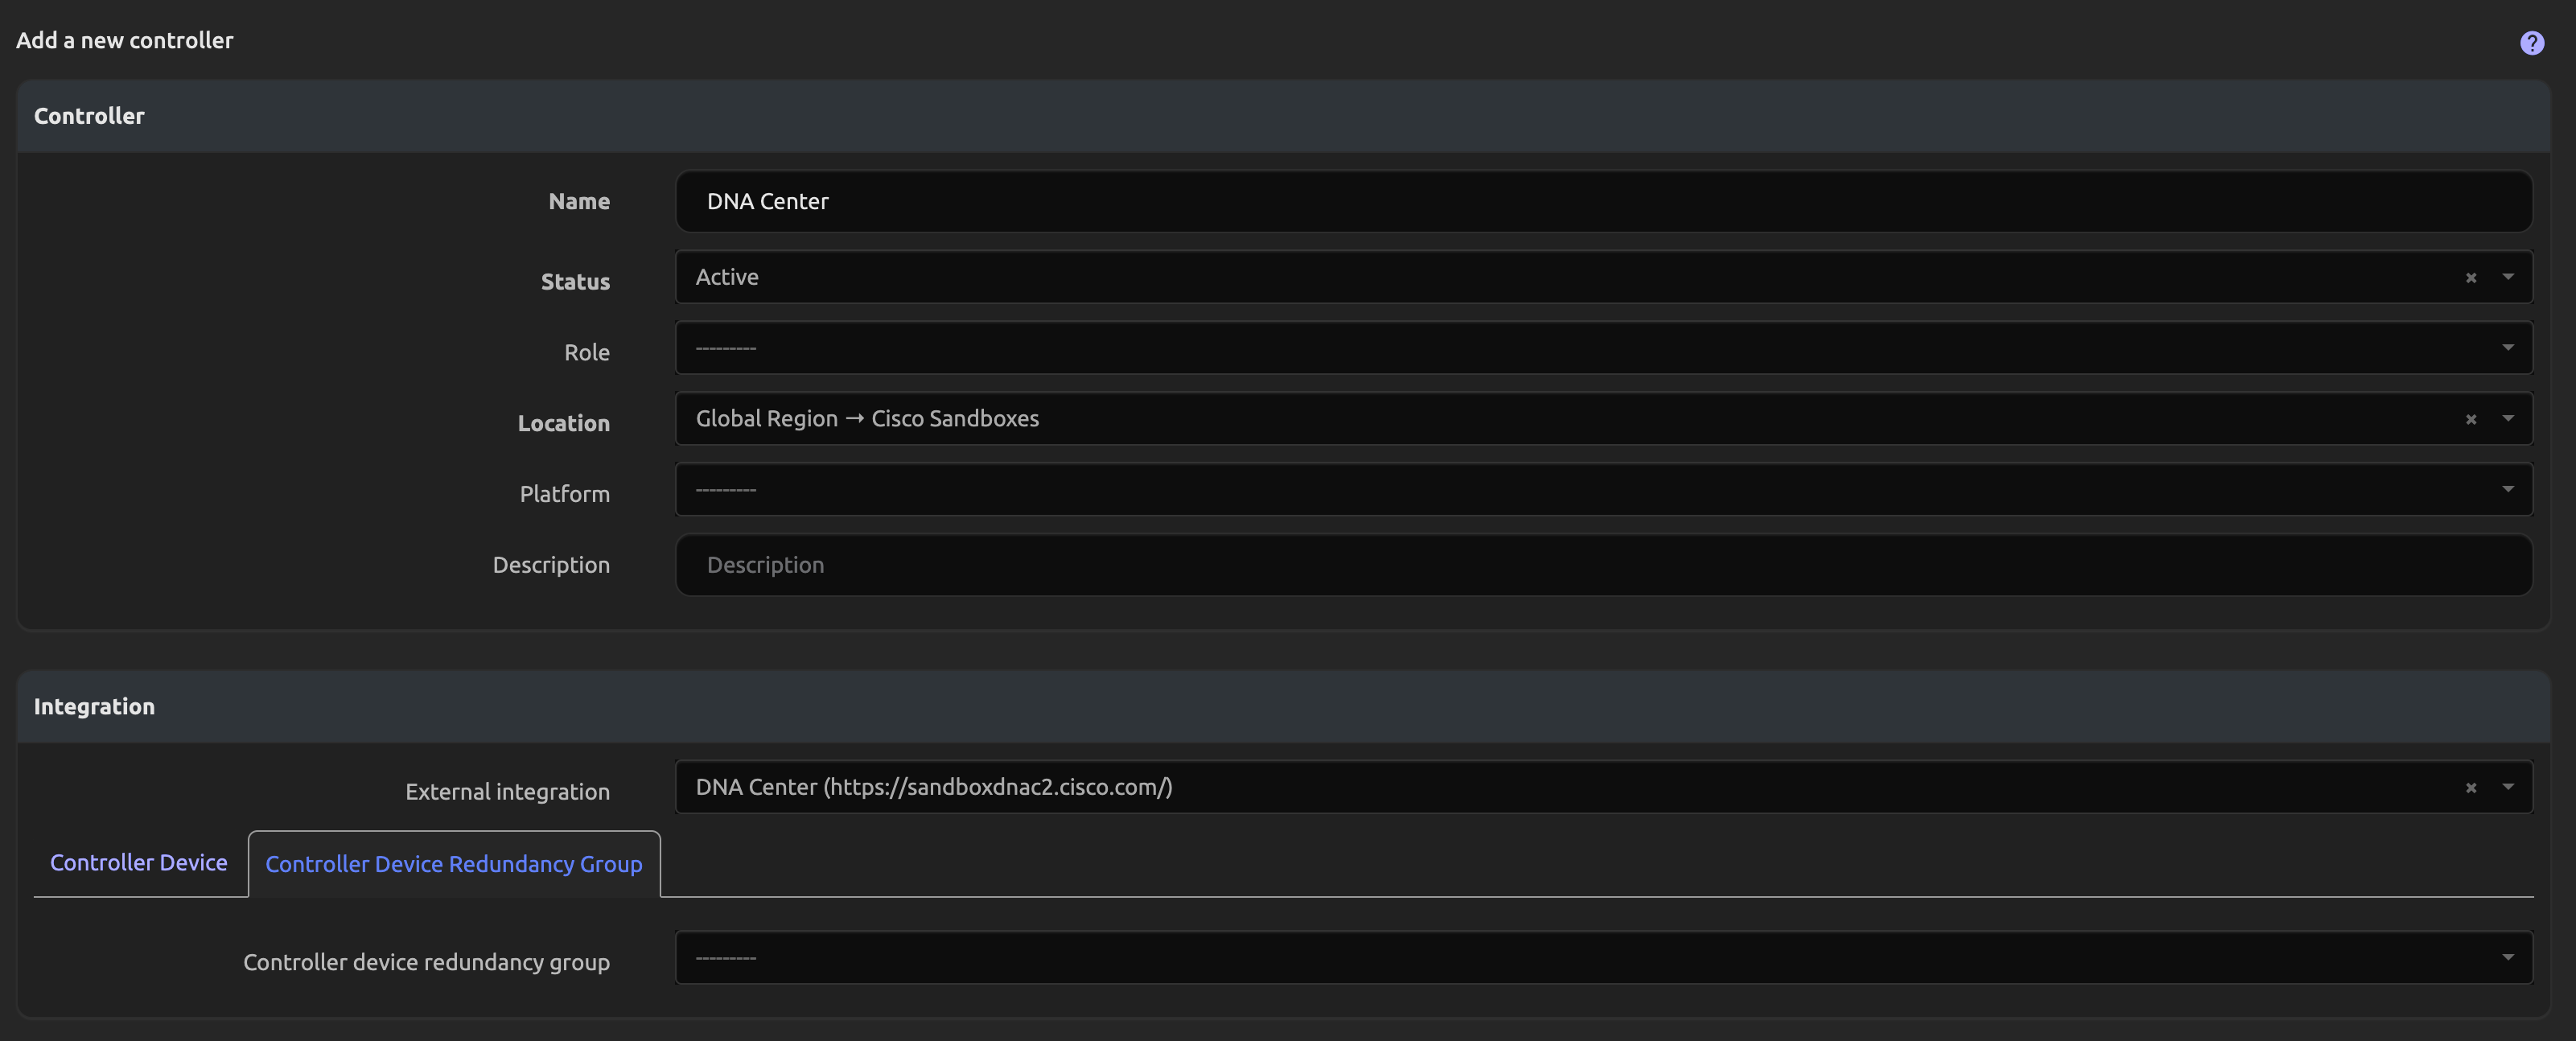Clear the Active status selection
Image resolution: width=2576 pixels, height=1041 pixels.
pyautogui.click(x=2470, y=278)
